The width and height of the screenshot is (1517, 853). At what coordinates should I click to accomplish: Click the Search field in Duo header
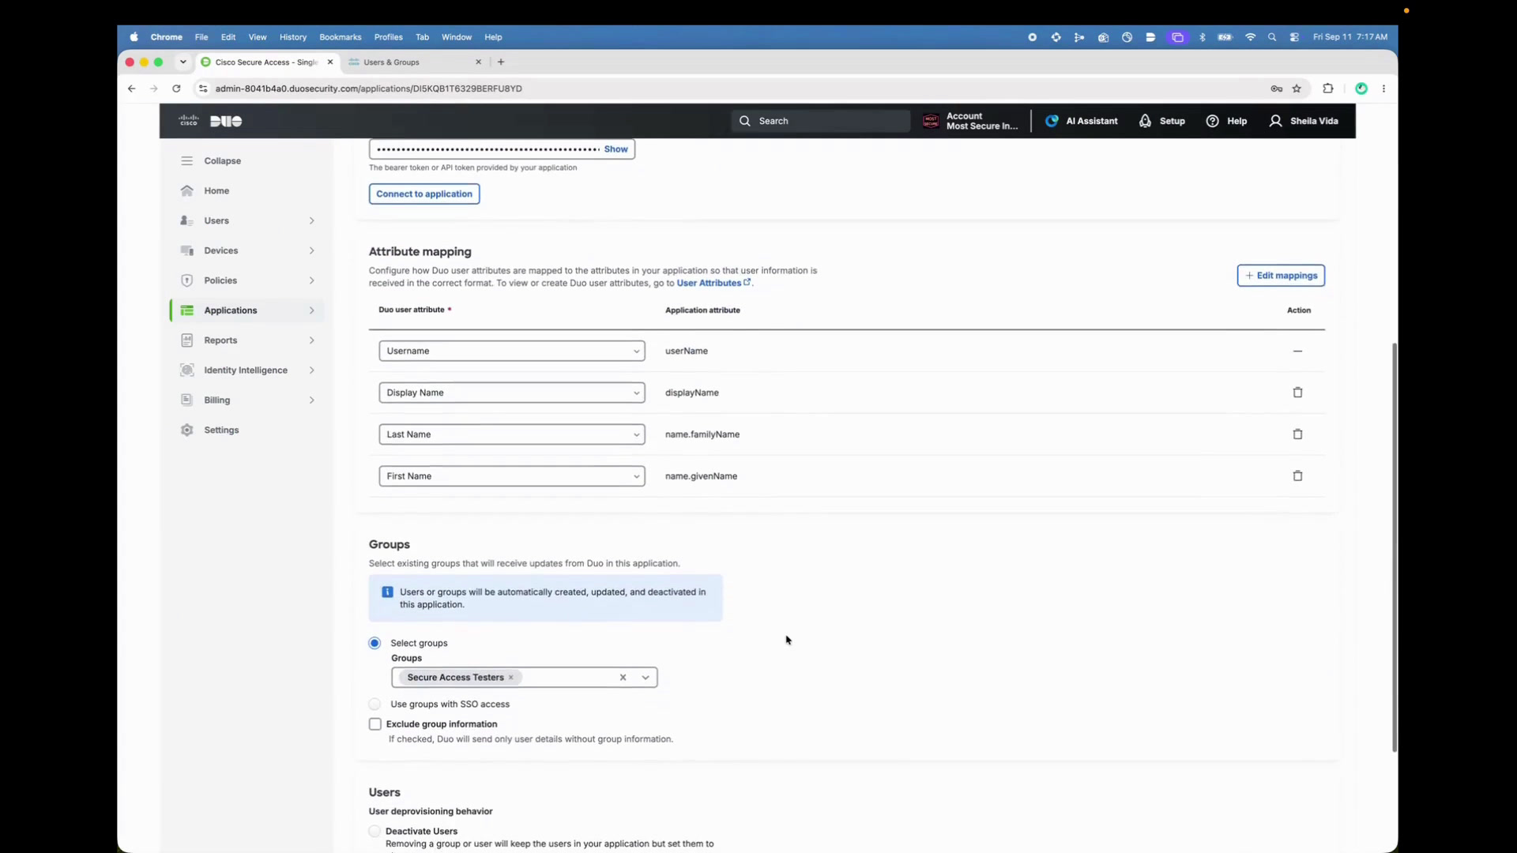click(820, 121)
